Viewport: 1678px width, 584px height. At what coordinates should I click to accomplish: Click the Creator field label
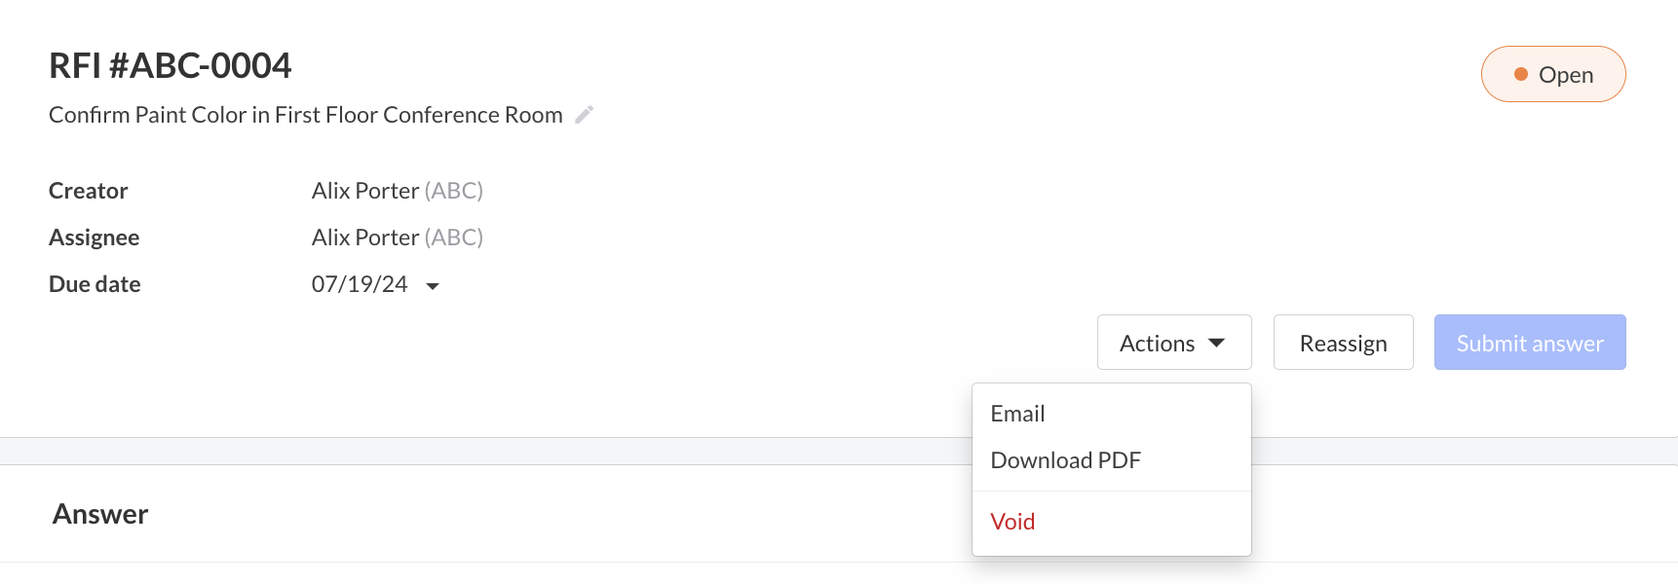tap(88, 191)
